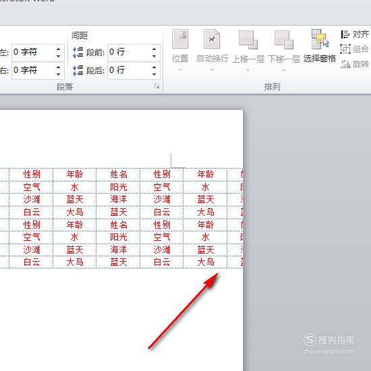Expand the dropdown arrow under 自动换行
Viewport: 371px width, 371px height.
[x=212, y=69]
